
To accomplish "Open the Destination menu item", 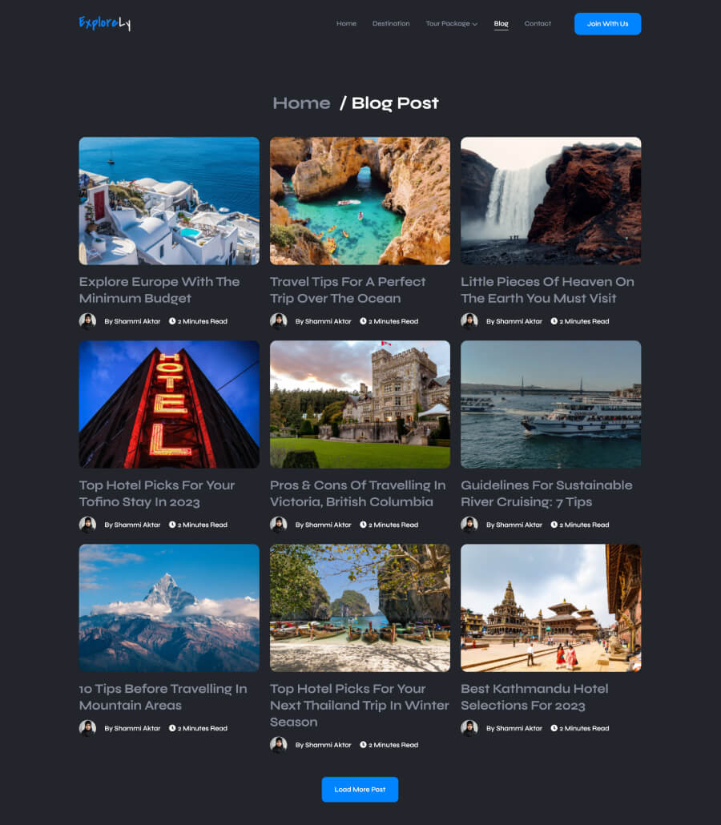I will point(391,24).
